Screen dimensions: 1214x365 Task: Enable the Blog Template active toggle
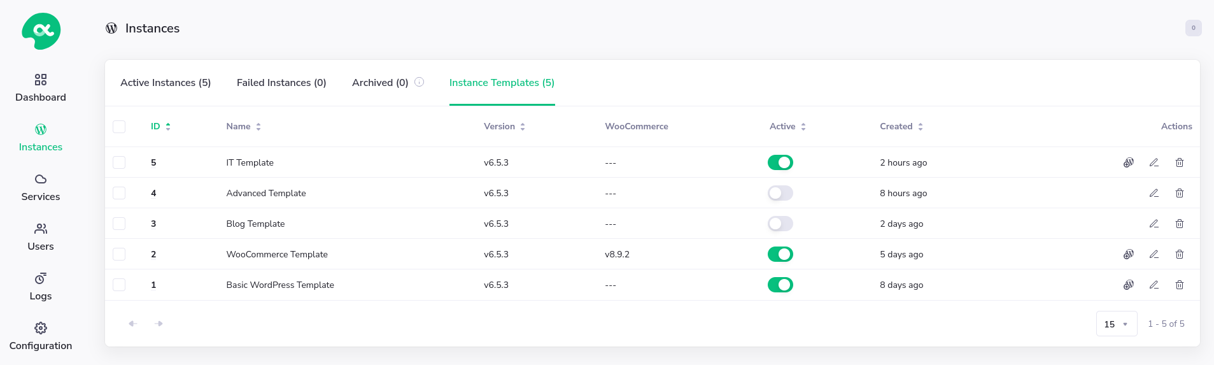point(780,224)
